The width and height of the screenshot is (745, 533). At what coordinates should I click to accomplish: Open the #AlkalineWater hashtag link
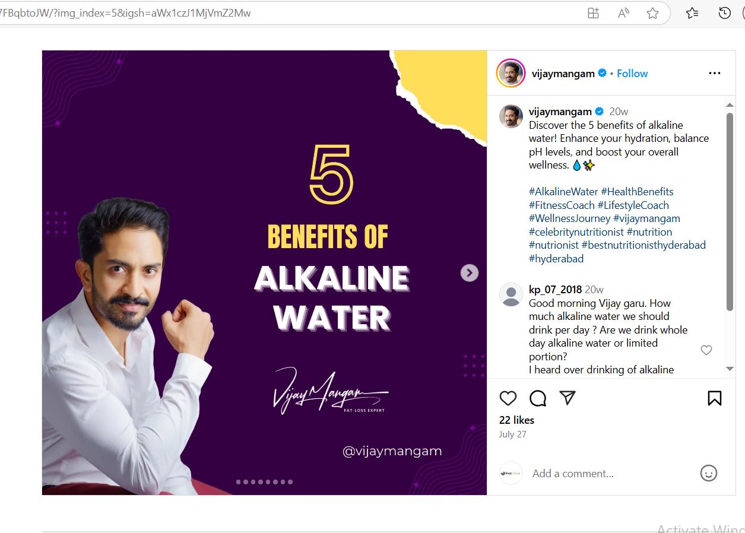coord(563,192)
